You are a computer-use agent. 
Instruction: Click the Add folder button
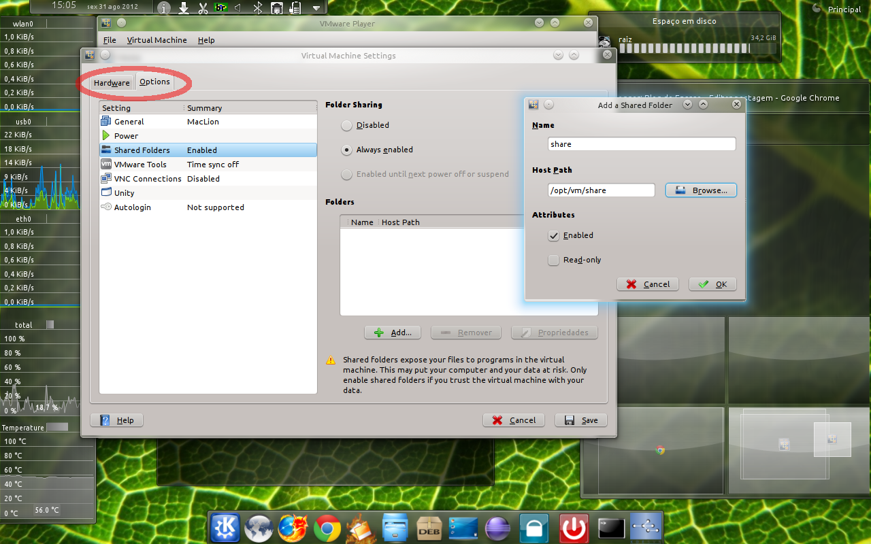click(393, 333)
